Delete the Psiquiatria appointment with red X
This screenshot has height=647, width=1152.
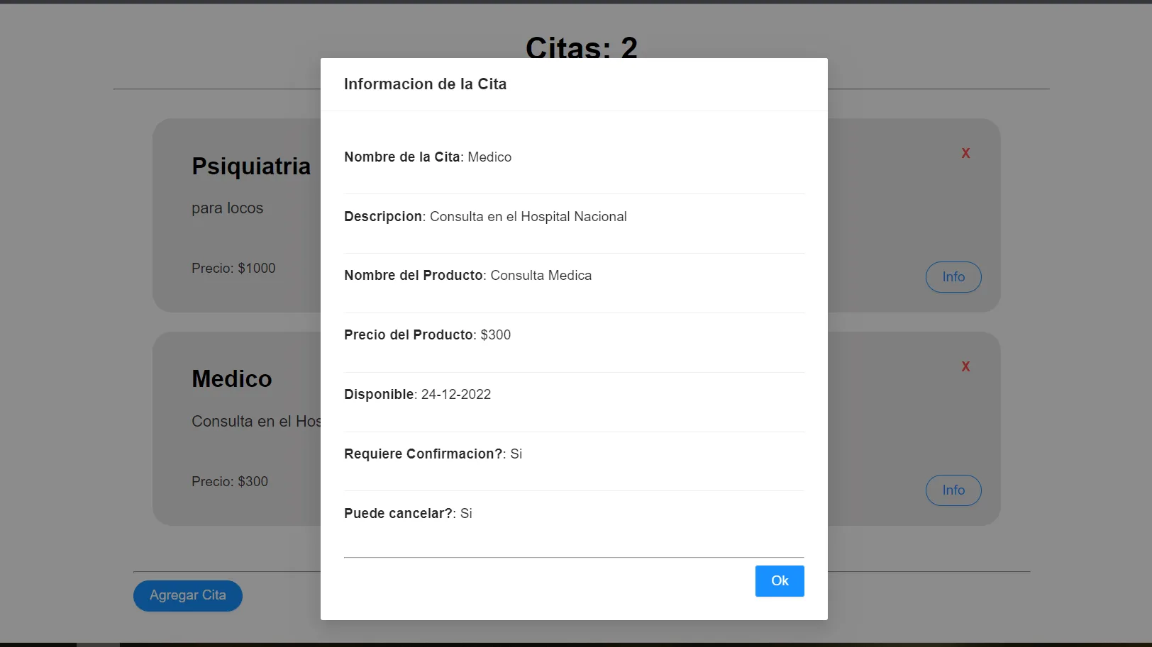click(965, 153)
